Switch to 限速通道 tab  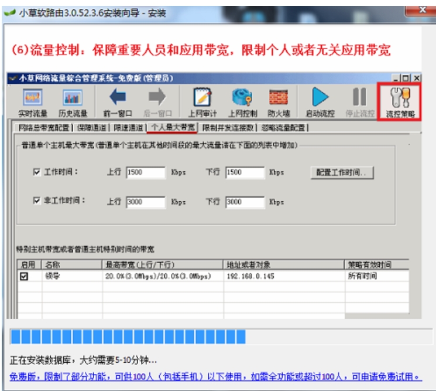tap(128, 128)
